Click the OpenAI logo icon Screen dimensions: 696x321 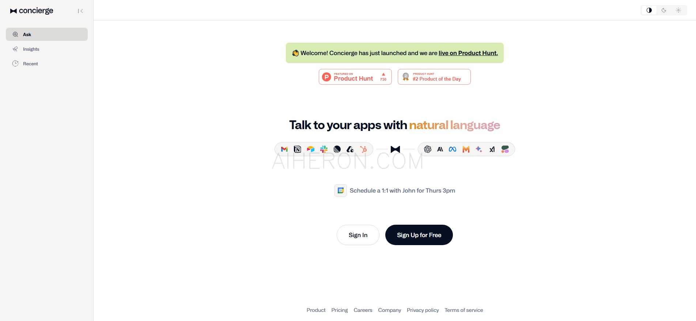click(x=428, y=149)
